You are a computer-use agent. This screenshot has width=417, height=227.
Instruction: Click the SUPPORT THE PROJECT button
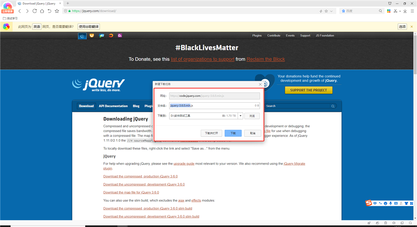(308, 90)
